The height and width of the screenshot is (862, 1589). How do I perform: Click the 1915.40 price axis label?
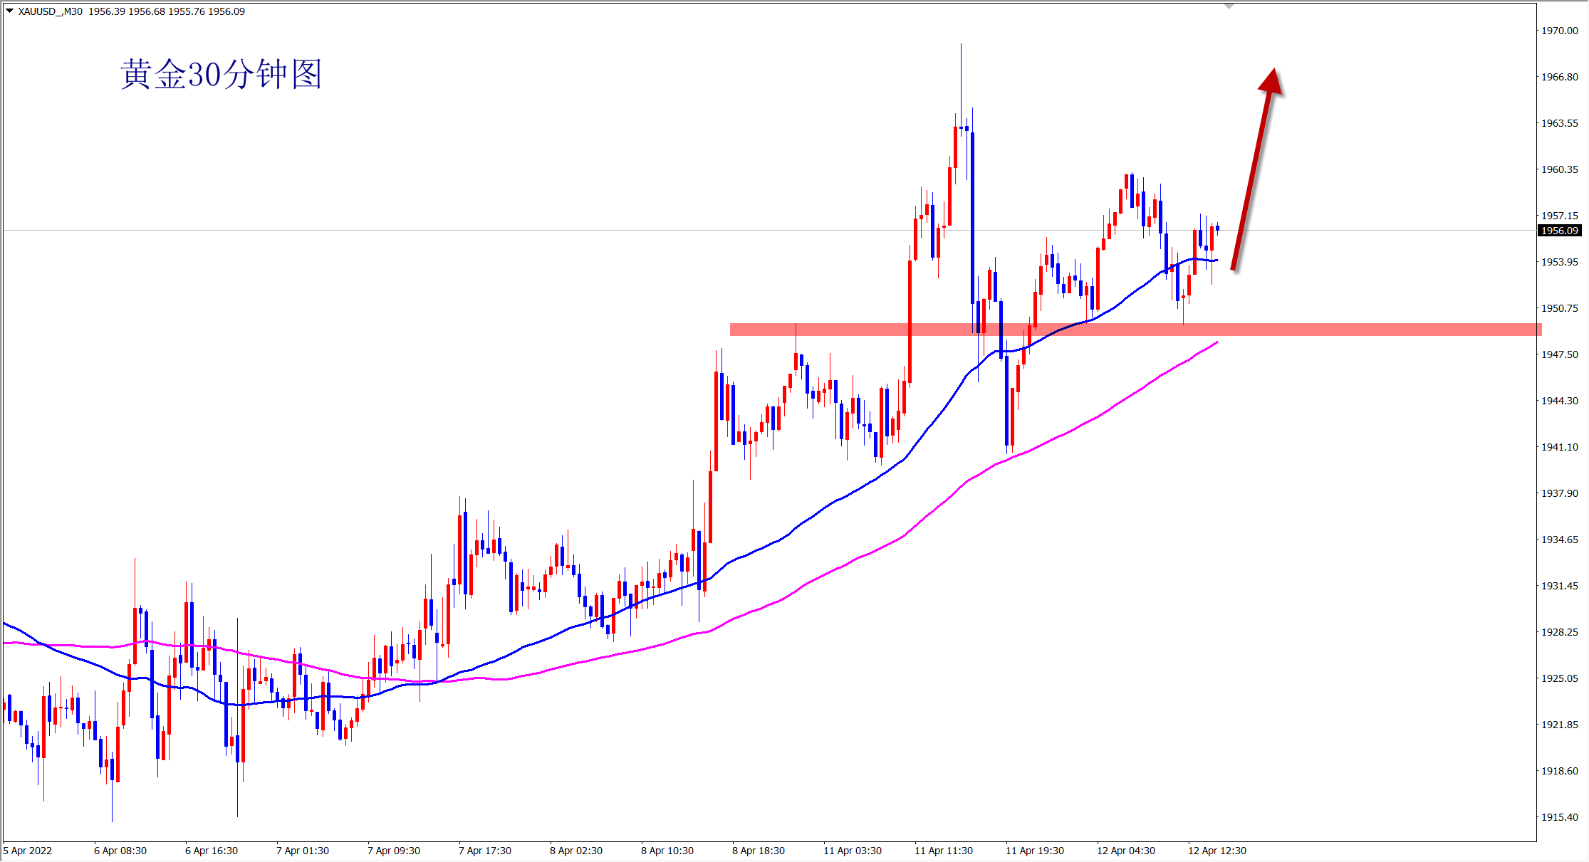coord(1559,817)
